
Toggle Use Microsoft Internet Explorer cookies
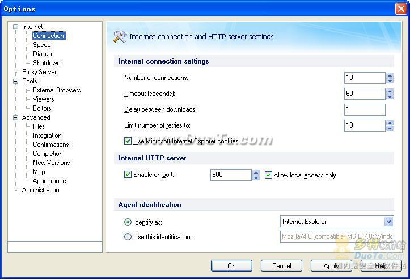click(x=128, y=141)
